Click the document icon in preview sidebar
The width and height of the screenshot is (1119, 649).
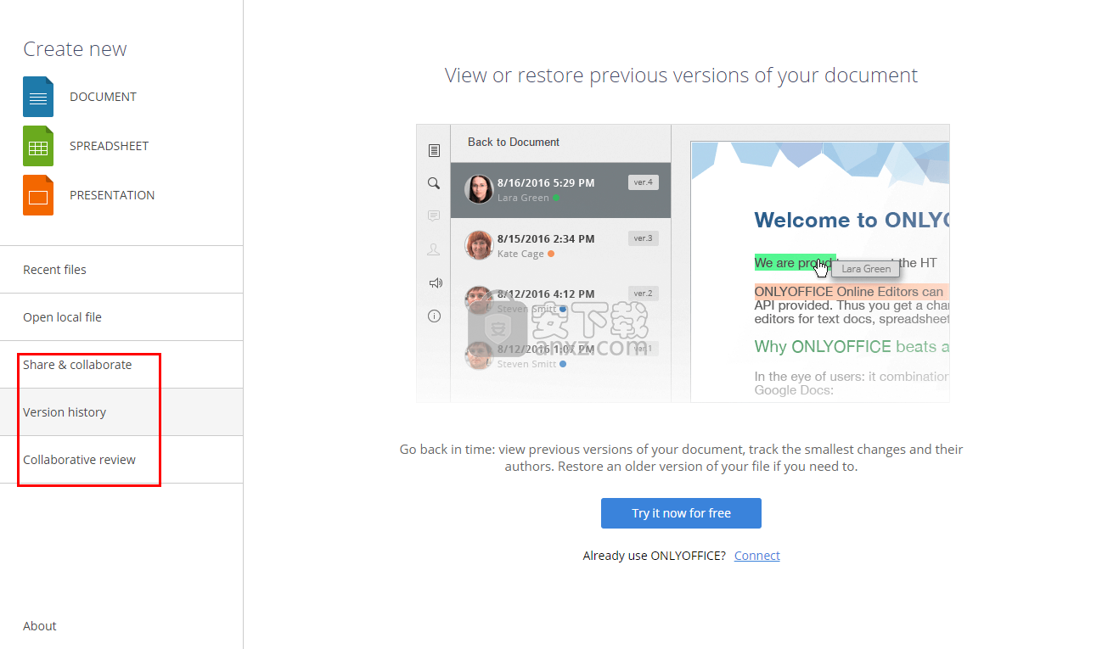point(434,150)
